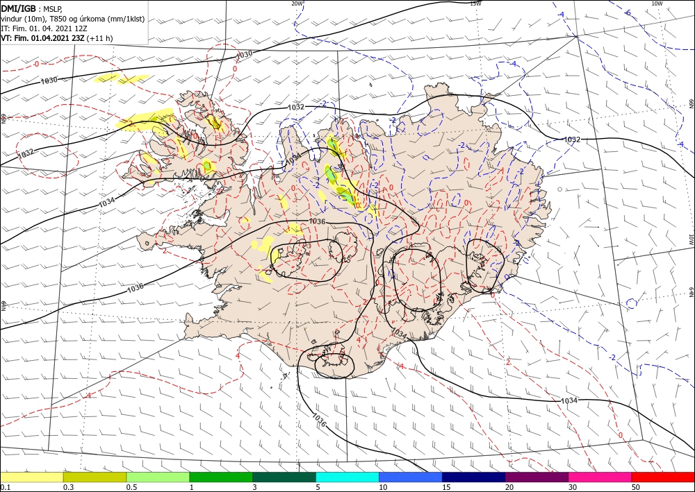Click the navy 15–20 legend swatch

click(474, 477)
